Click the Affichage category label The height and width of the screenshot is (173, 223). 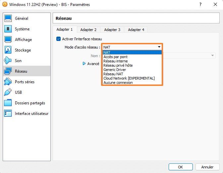click(x=23, y=40)
